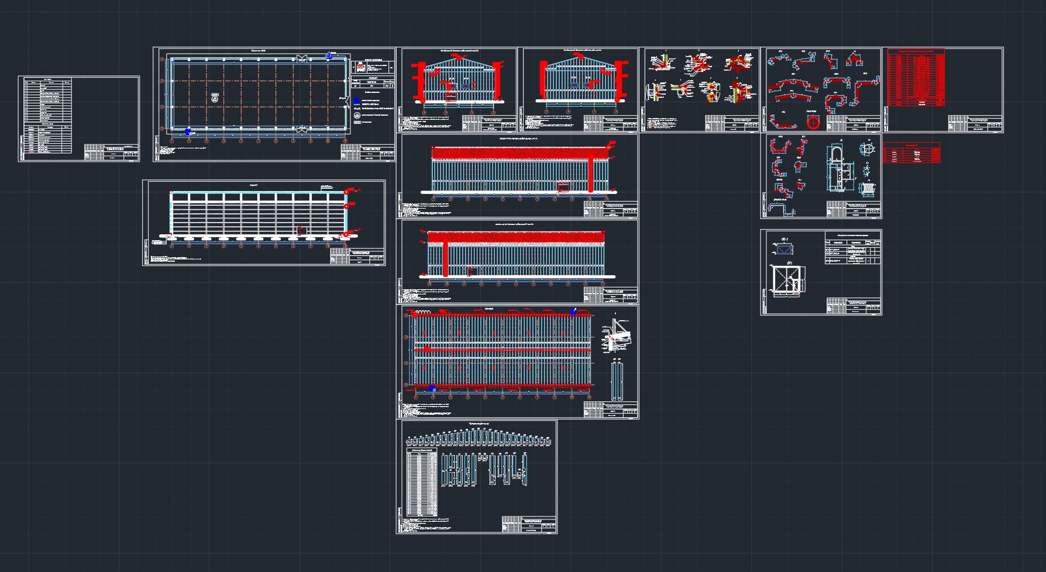Select blue marker at panel layout top edge
This screenshot has height=572, width=1046.
(x=574, y=311)
